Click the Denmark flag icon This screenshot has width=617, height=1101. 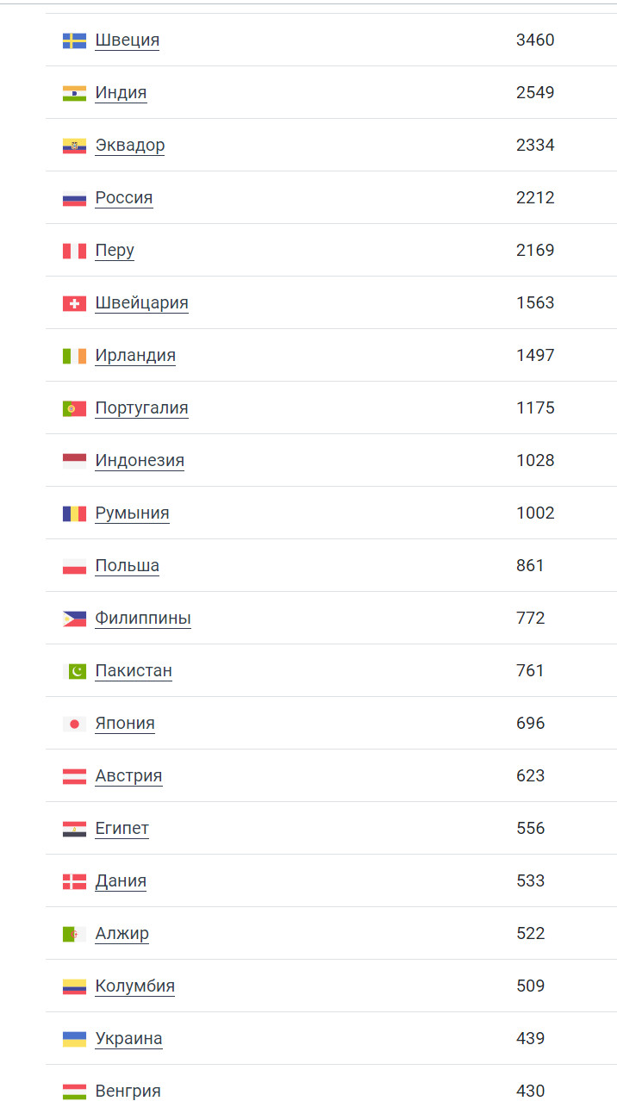pos(74,881)
